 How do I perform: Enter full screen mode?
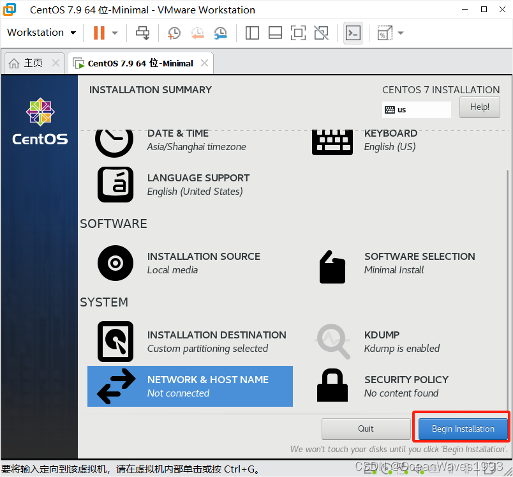click(x=298, y=33)
